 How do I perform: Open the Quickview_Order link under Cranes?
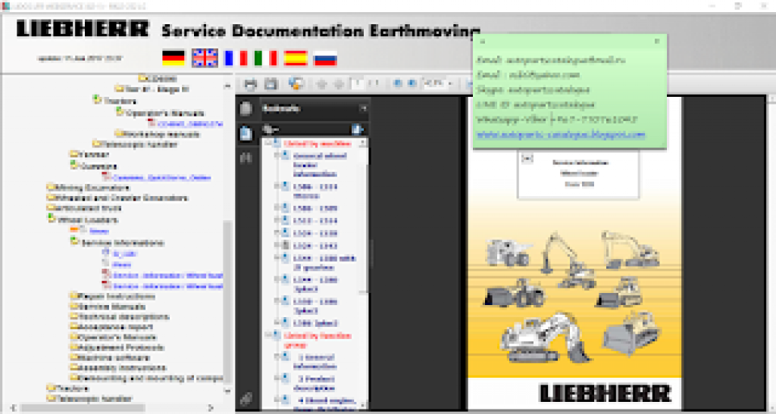pyautogui.click(x=162, y=177)
